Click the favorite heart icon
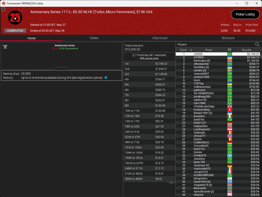Viewport: 262px width, 197px height. click(x=3, y=9)
